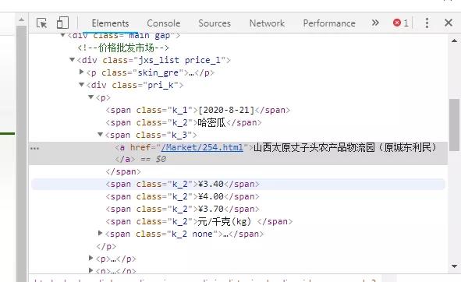Image resolution: width=461 pixels, height=282 pixels.
Task: Click the ellipsis beside the selected node
Action: pos(34,148)
